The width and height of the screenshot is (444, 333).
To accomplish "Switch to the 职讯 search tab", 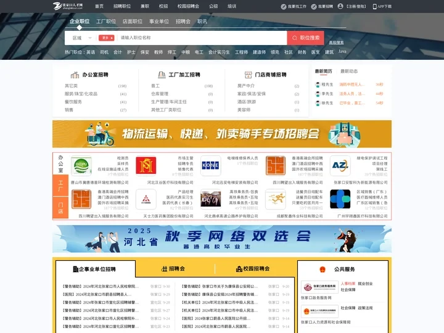I will [202, 21].
